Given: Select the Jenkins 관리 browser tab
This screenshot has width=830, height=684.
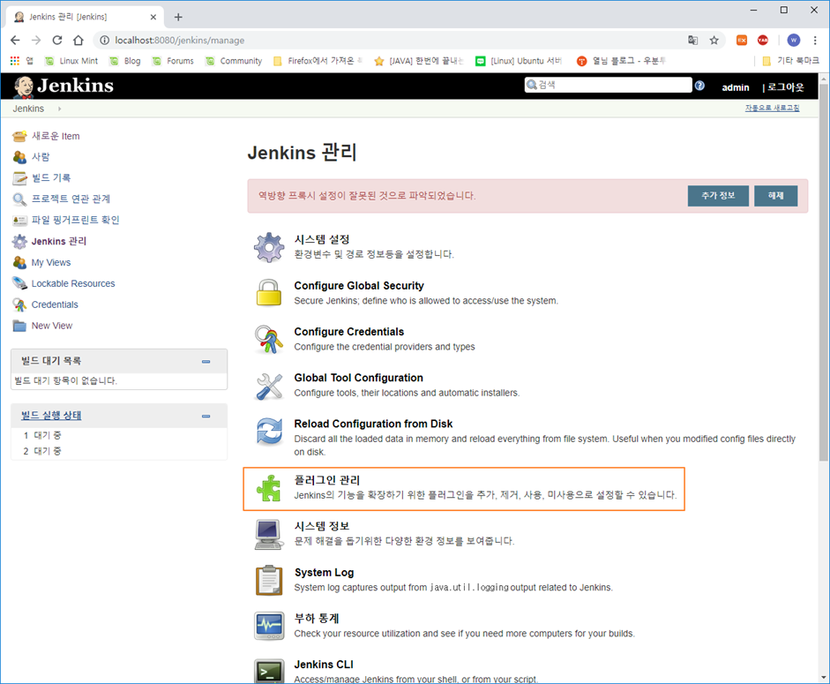Looking at the screenshot, I should (x=85, y=17).
